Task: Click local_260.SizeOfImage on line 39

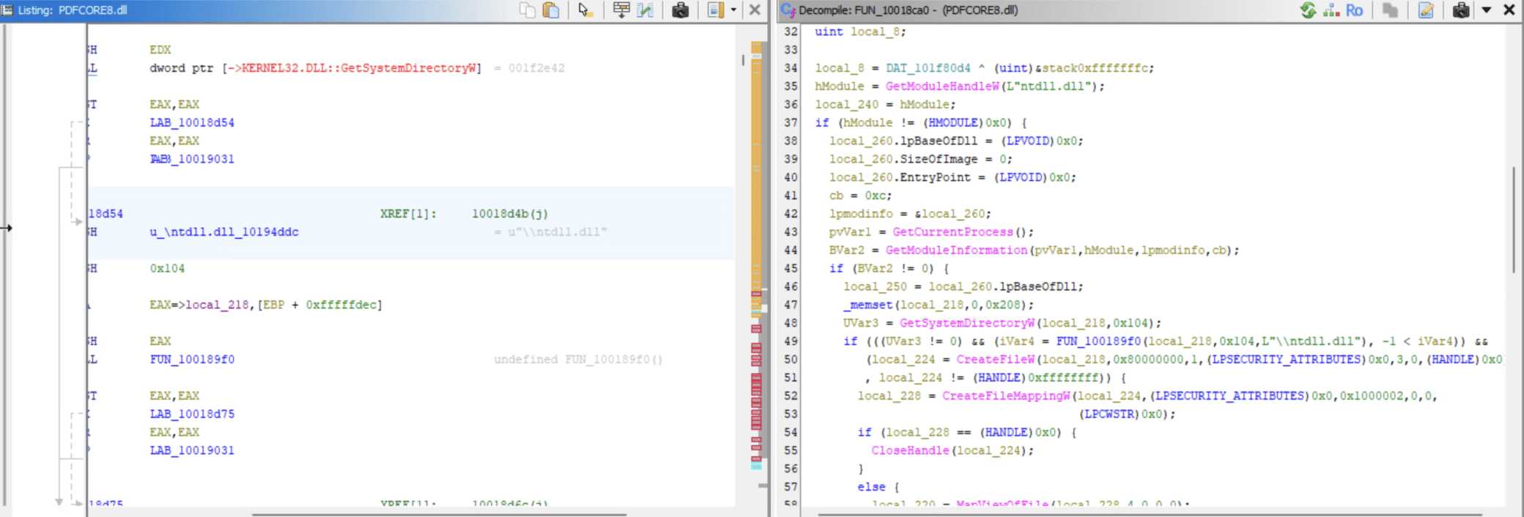Action: coord(903,159)
